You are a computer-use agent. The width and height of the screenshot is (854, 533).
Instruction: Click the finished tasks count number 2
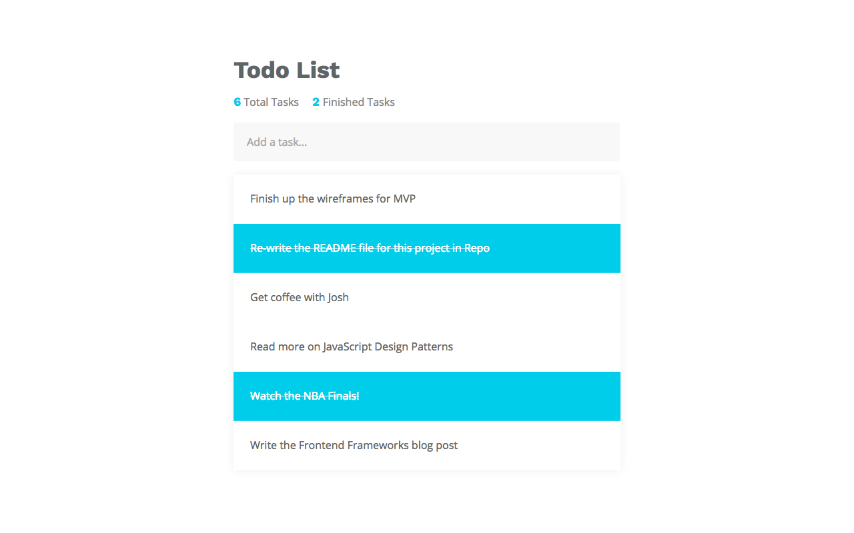tap(316, 102)
